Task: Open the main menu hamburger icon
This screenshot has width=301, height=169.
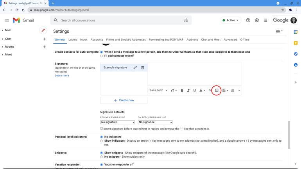Action: [7, 20]
